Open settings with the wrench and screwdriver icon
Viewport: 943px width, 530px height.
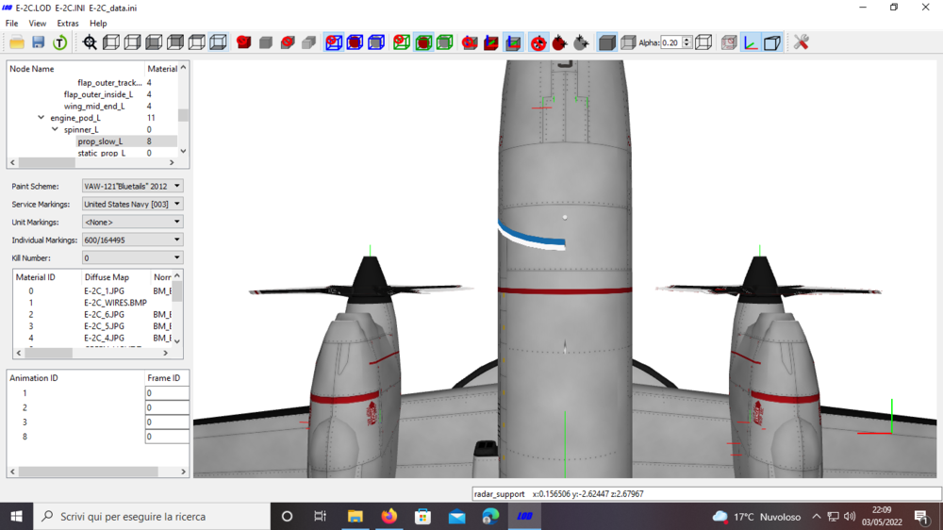coord(801,42)
